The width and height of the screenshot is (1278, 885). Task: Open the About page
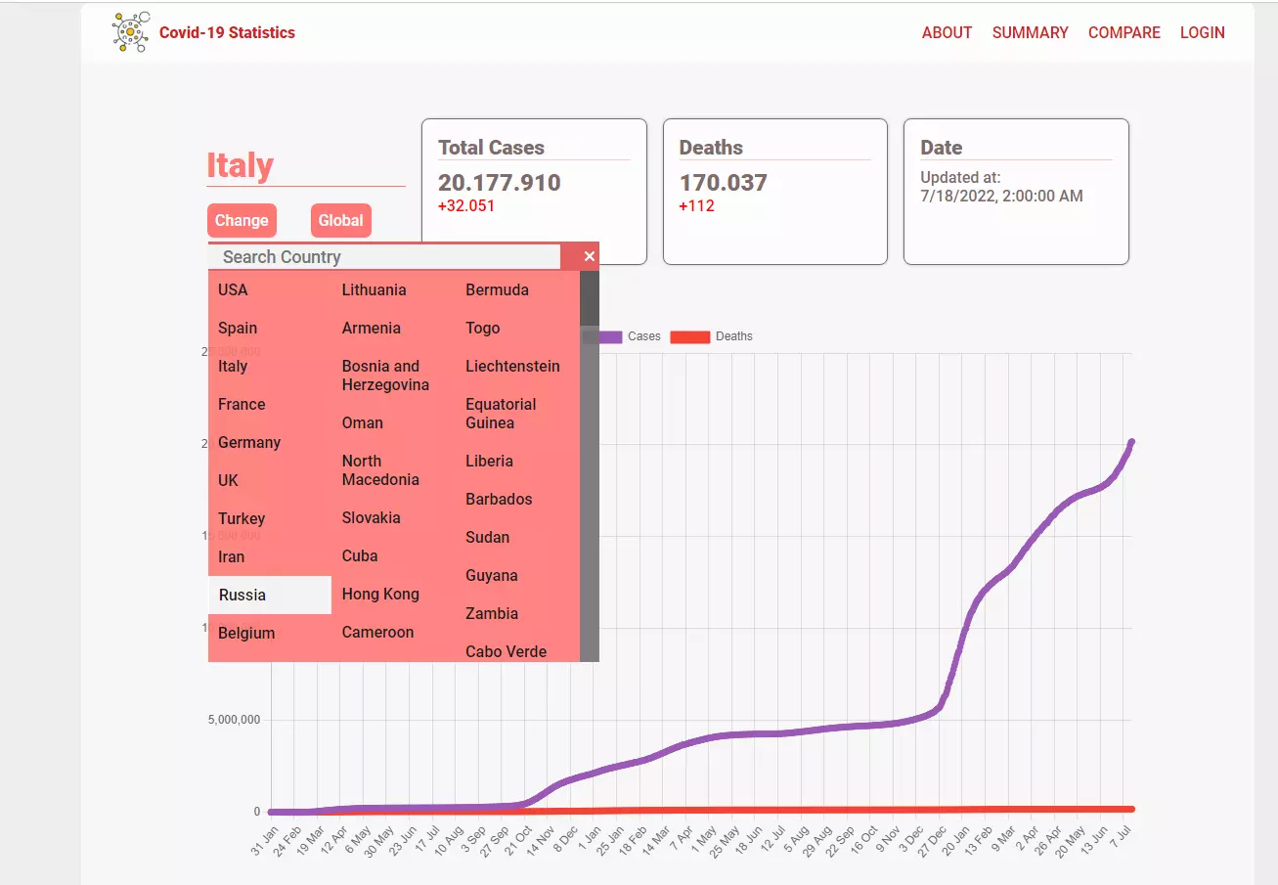[947, 32]
